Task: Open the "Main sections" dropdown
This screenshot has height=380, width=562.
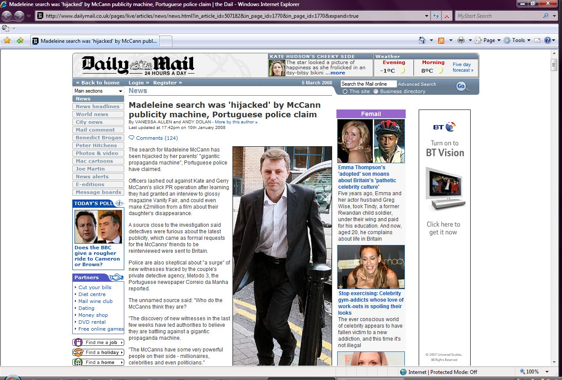Action: coord(98,91)
